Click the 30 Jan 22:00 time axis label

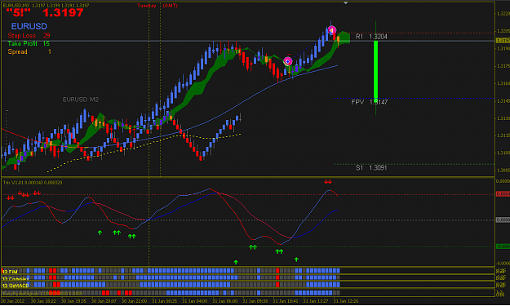tap(134, 301)
